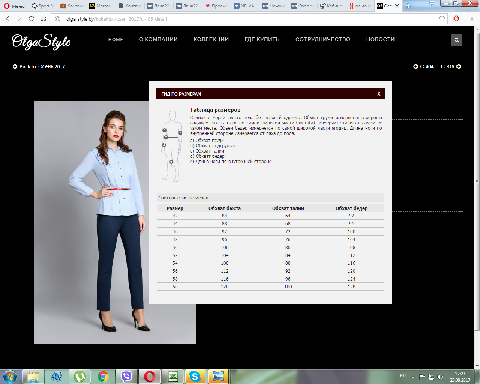Show hidden tray icons arrow
The image size is (480, 384).
(x=413, y=377)
